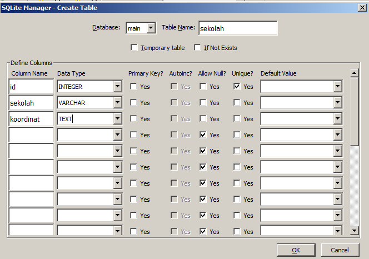Viewport: 369px width, 259px height.
Task: Open the empty data type dropdown below TEXT
Action: [x=117, y=135]
